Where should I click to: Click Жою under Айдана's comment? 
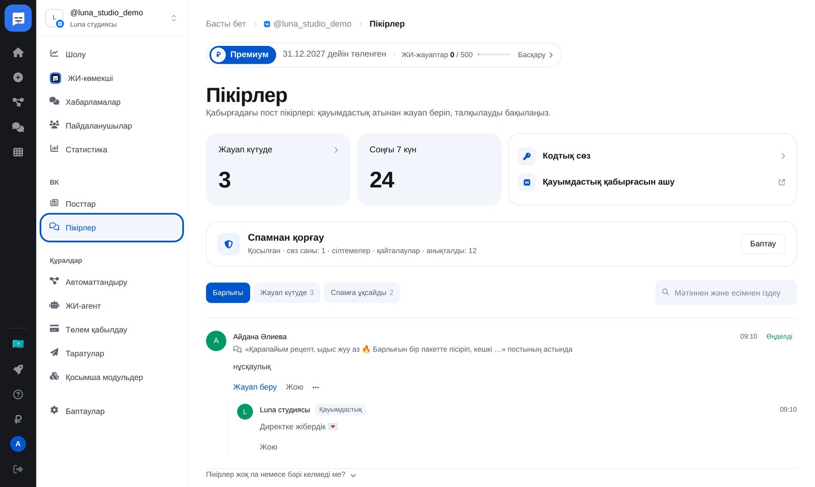(x=294, y=387)
